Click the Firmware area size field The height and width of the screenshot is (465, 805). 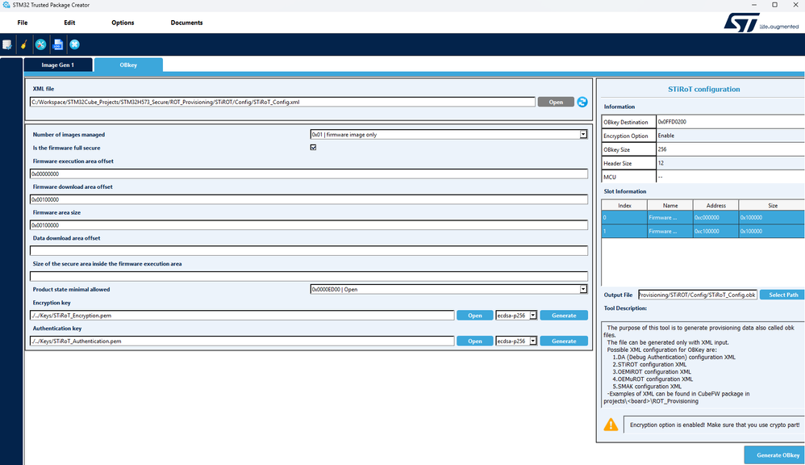309,225
